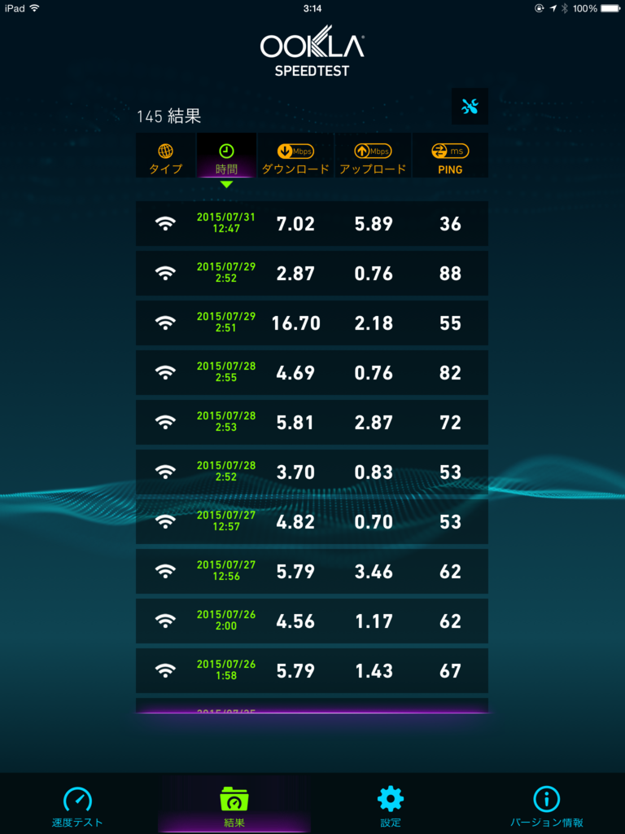The width and height of the screenshot is (625, 834).
Task: Select ping value 72
Action: coord(450,423)
